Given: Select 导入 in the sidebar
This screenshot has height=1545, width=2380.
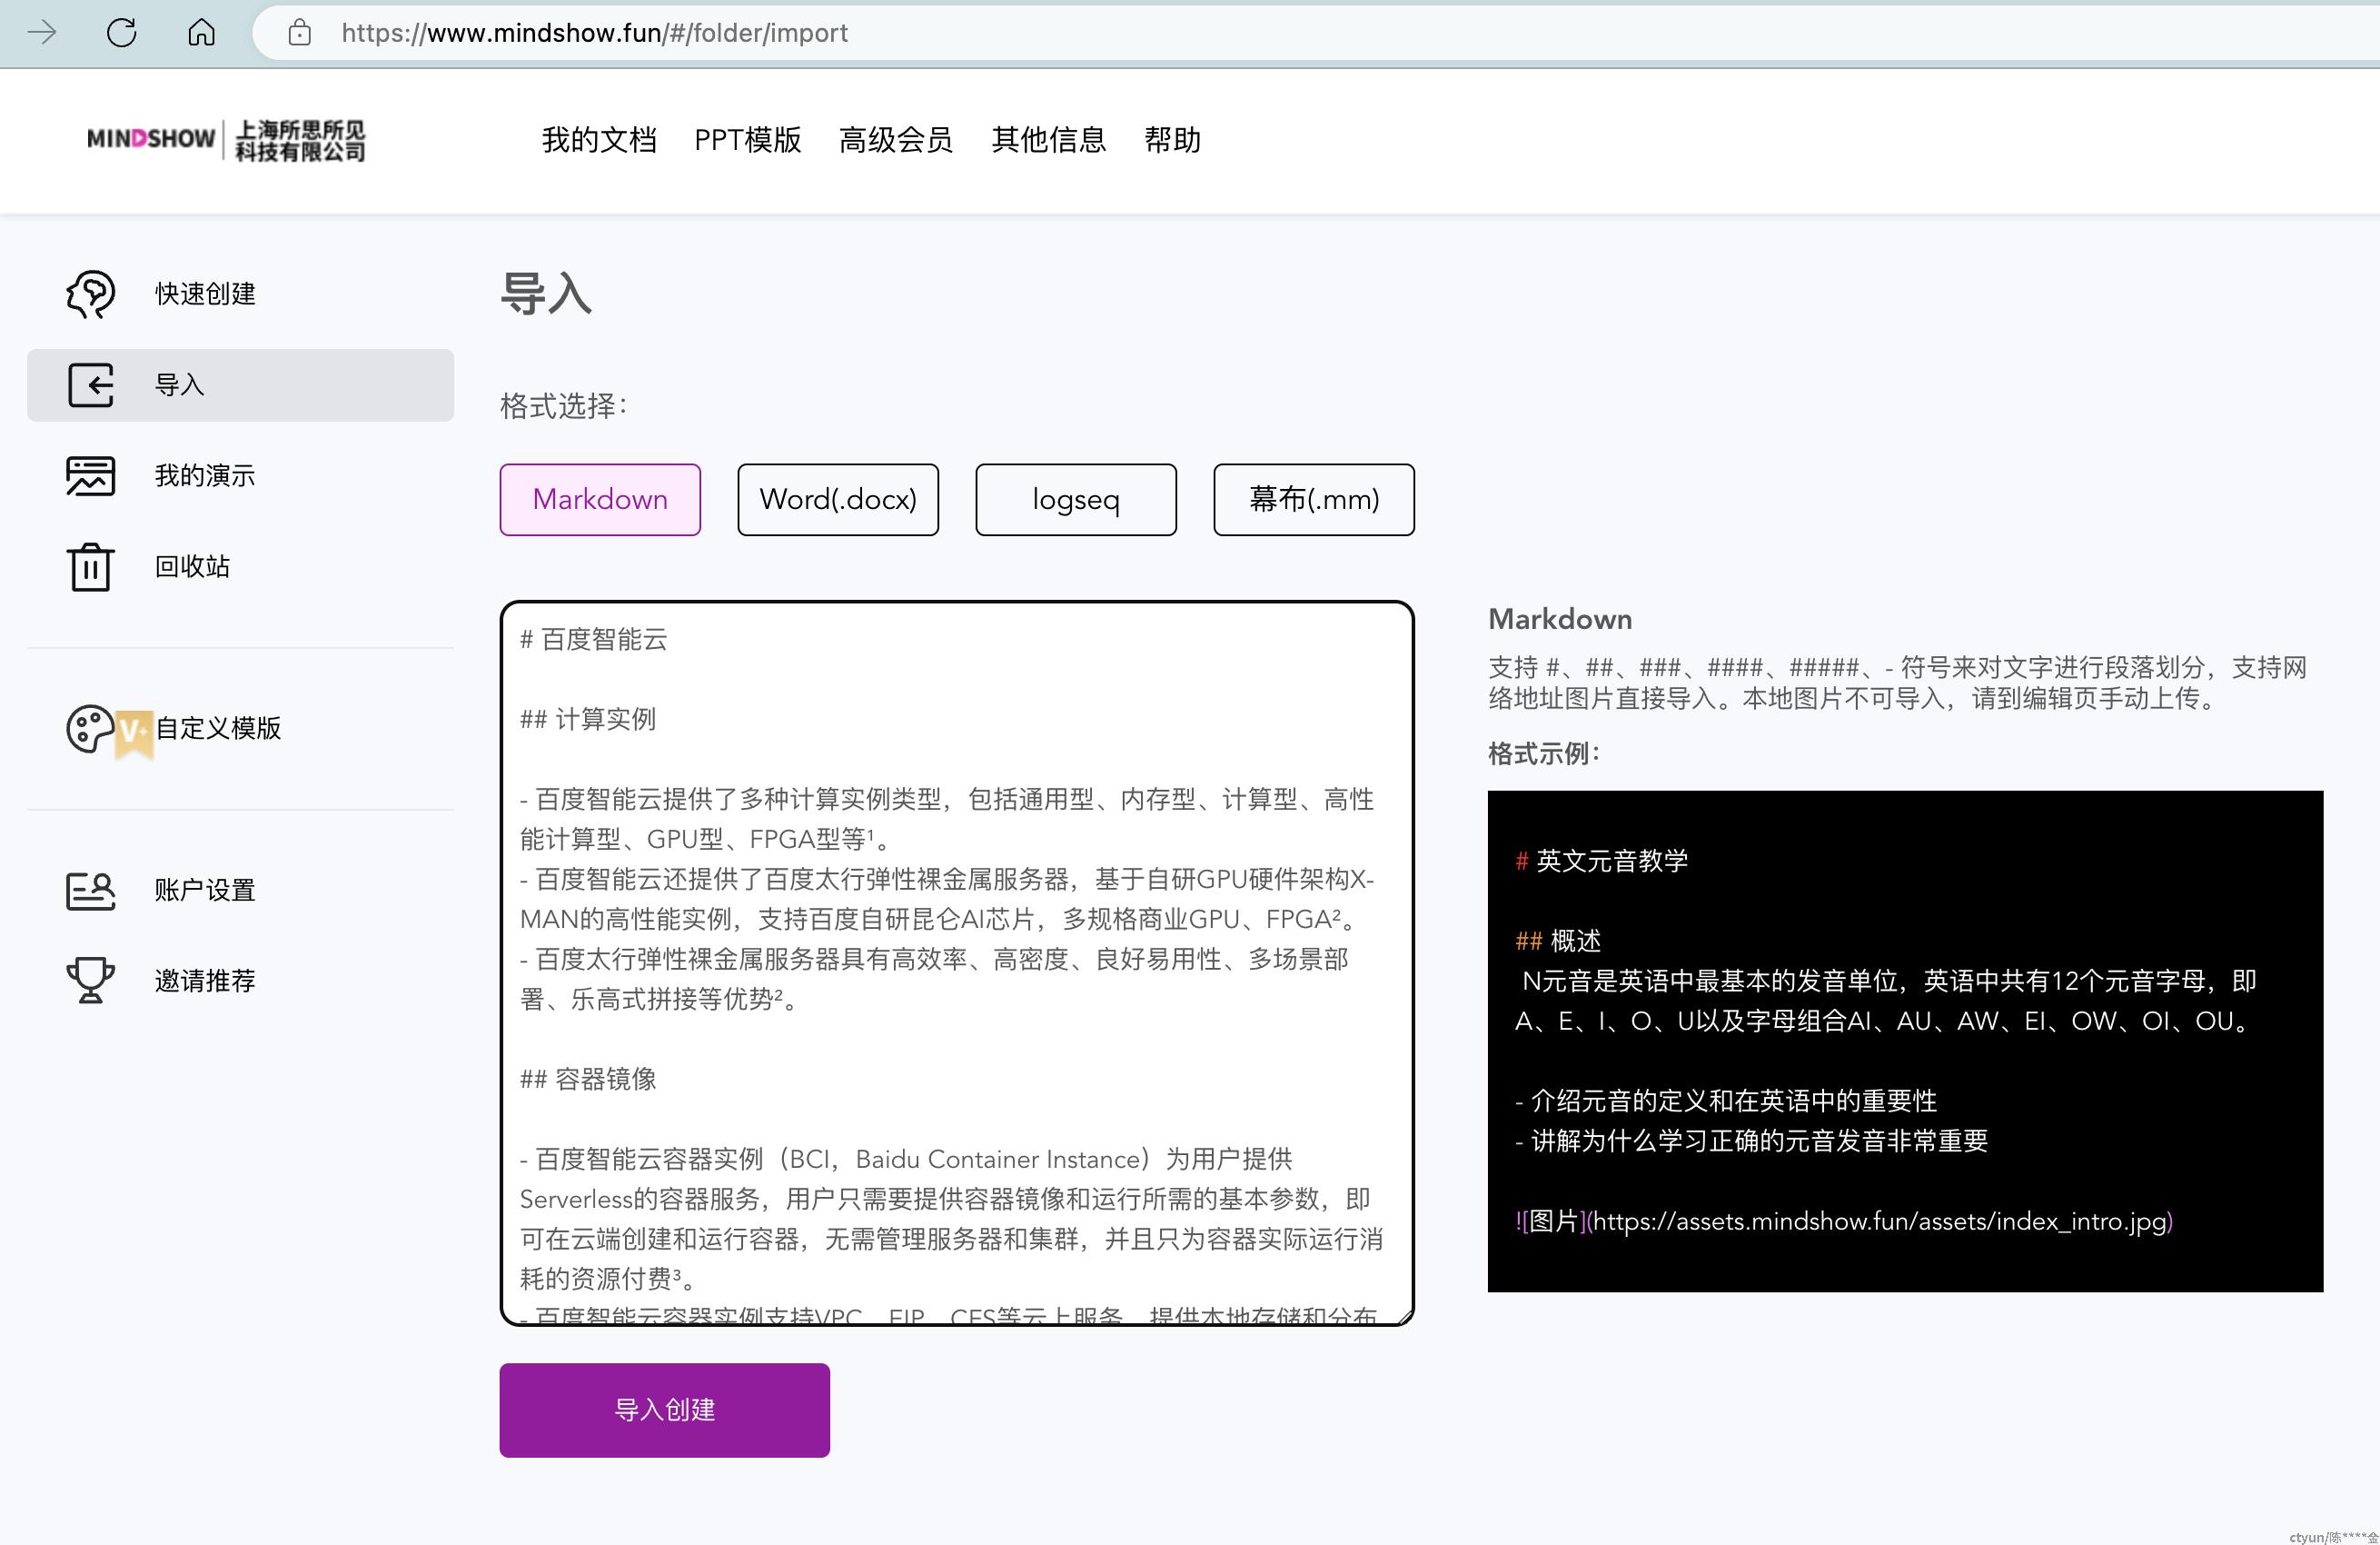Looking at the screenshot, I should point(240,385).
